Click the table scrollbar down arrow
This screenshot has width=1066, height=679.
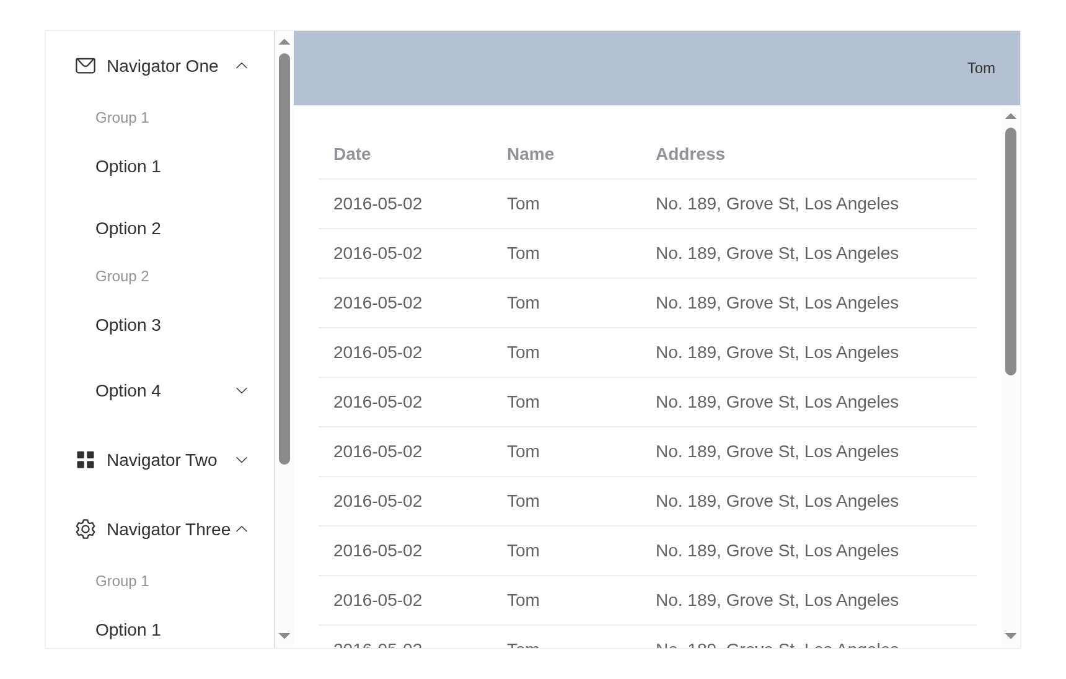tap(1011, 636)
